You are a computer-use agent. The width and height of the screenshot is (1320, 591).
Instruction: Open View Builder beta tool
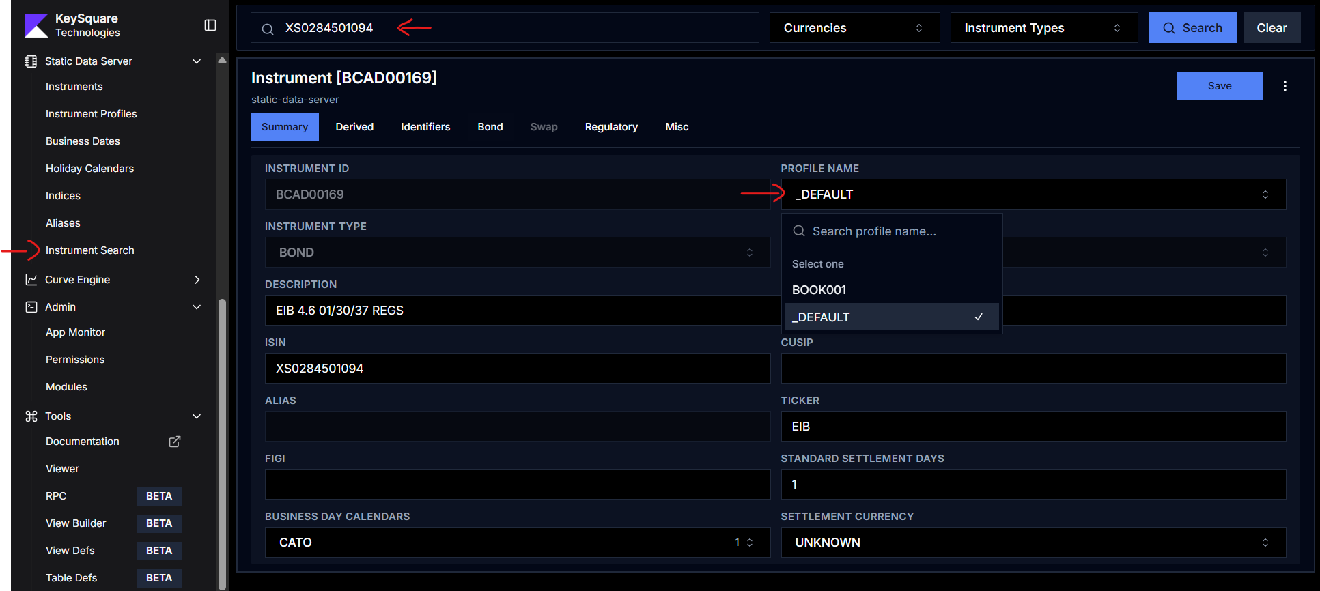pos(76,523)
